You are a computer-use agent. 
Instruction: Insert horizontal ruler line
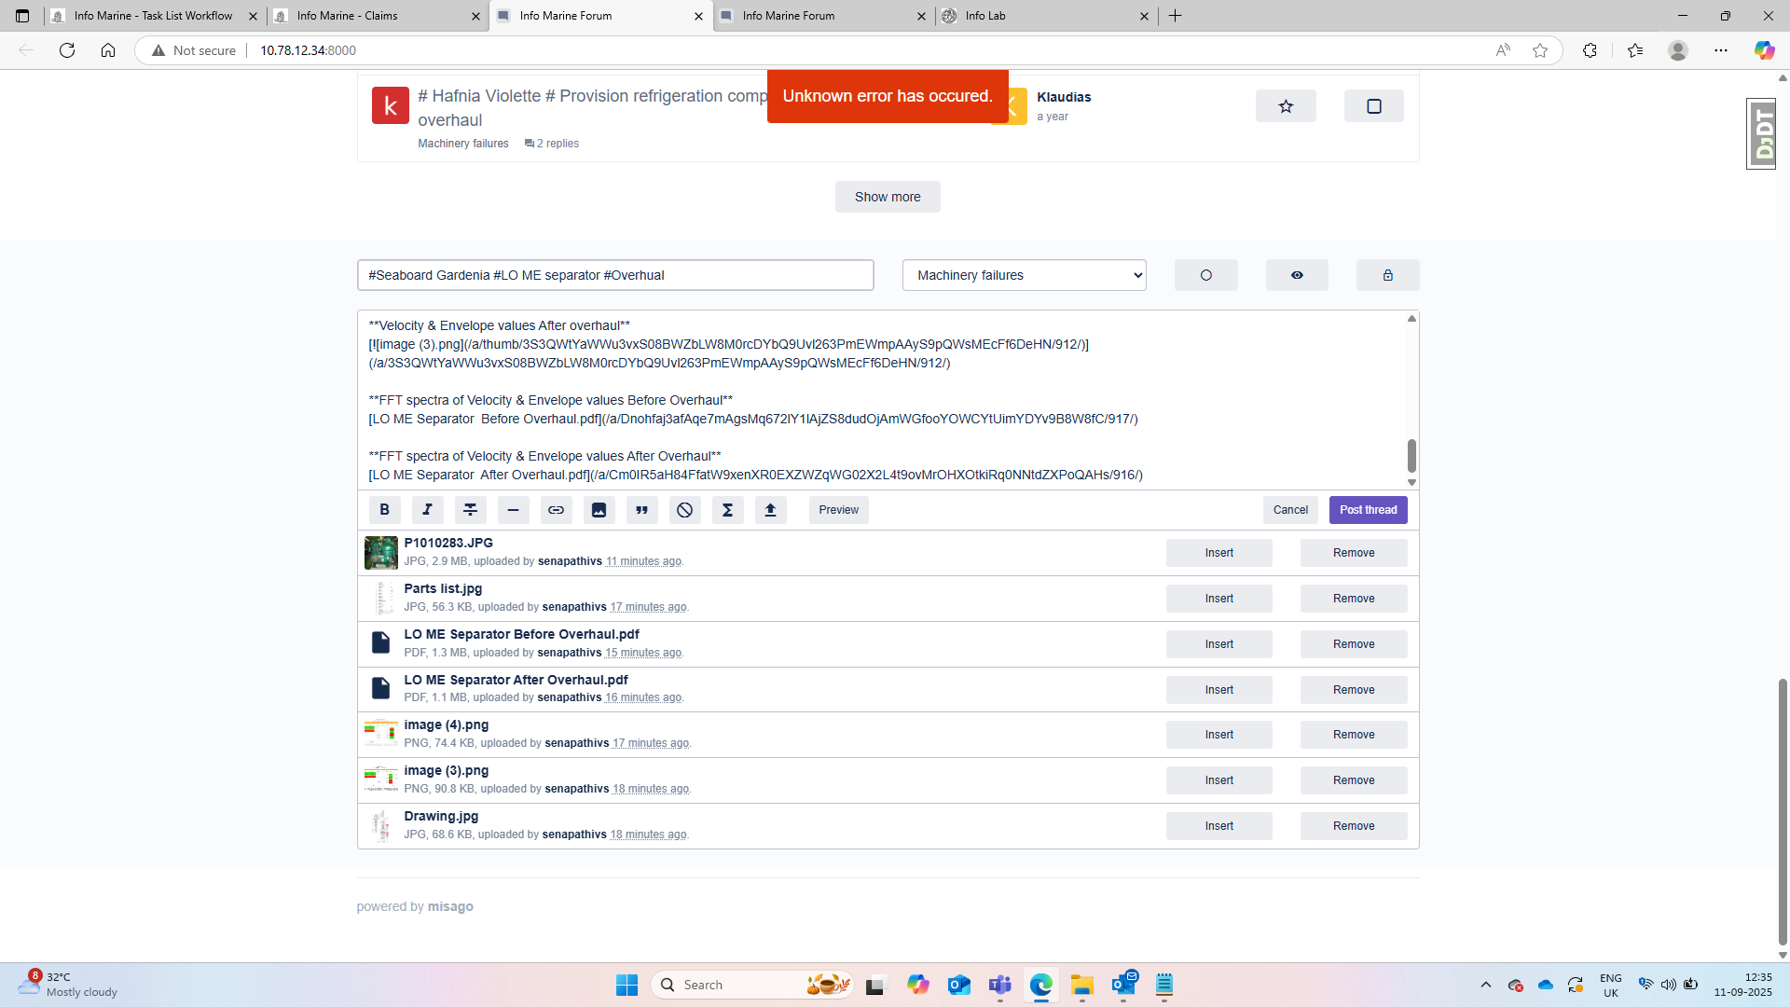(513, 510)
